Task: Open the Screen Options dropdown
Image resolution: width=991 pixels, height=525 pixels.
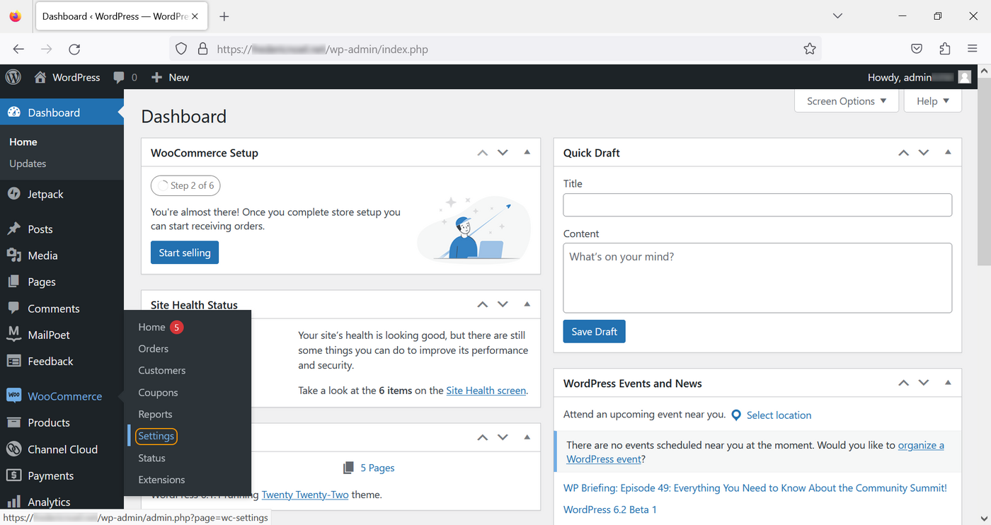Action: tap(846, 100)
